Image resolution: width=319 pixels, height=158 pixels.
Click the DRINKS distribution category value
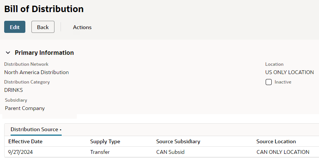click(x=14, y=90)
